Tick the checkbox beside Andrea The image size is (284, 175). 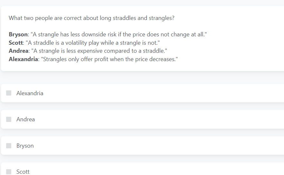[x=9, y=119]
